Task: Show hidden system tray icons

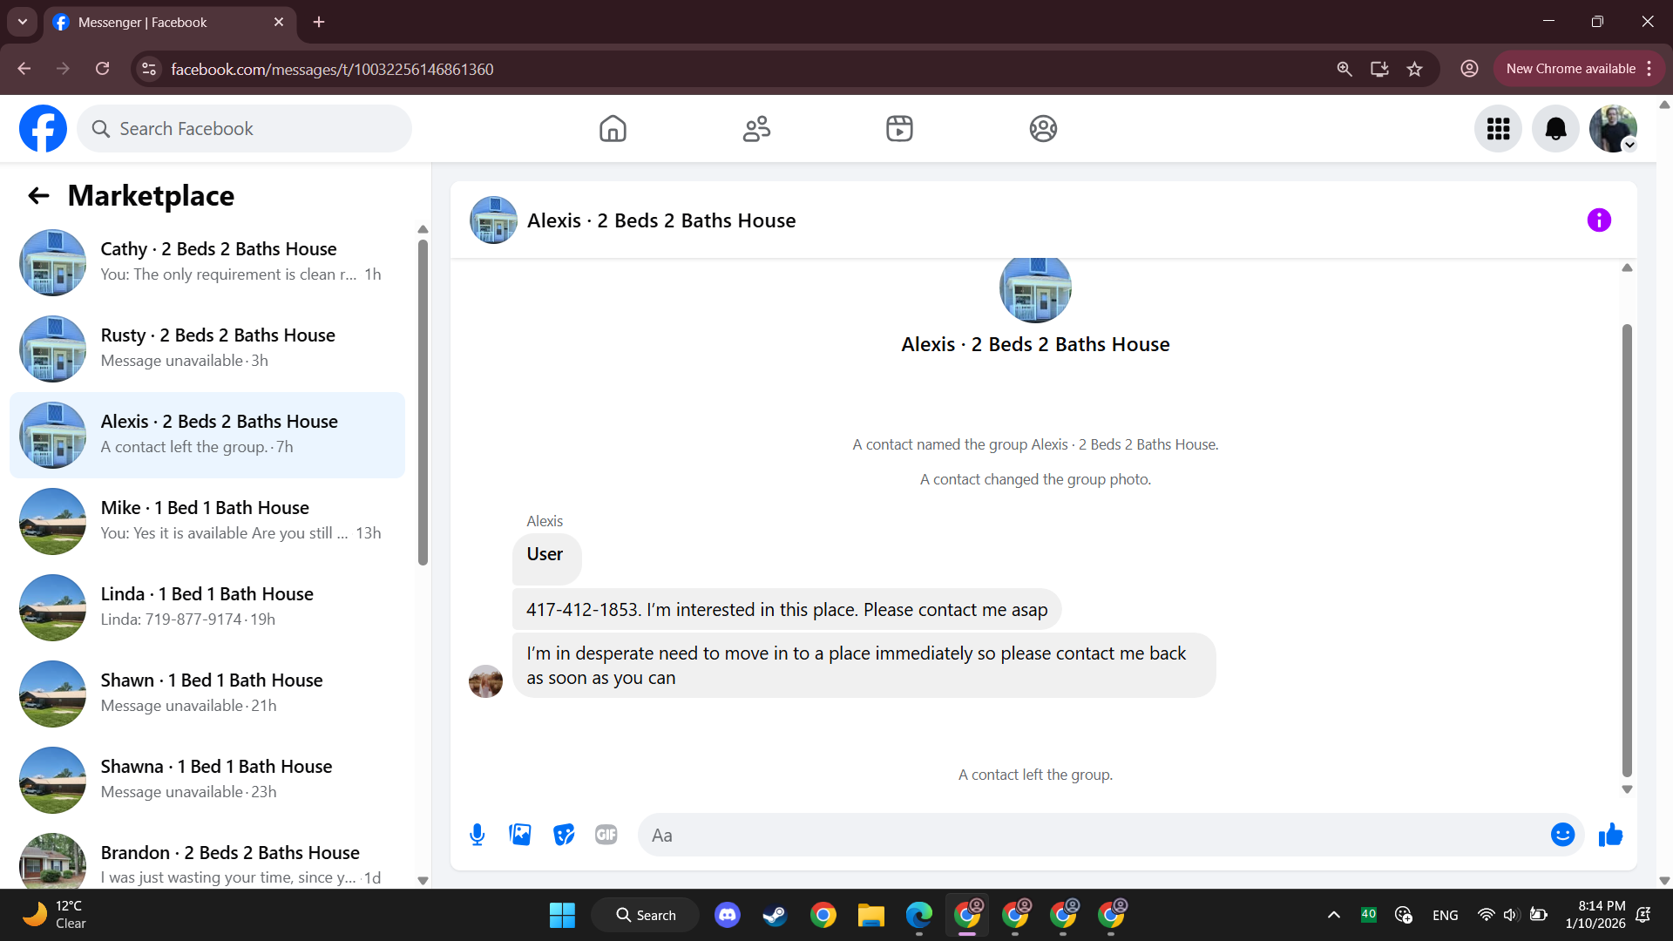Action: pos(1333,915)
